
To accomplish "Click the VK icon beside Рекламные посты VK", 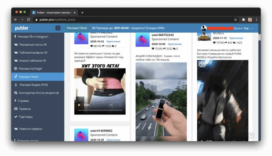I will click(16, 45).
